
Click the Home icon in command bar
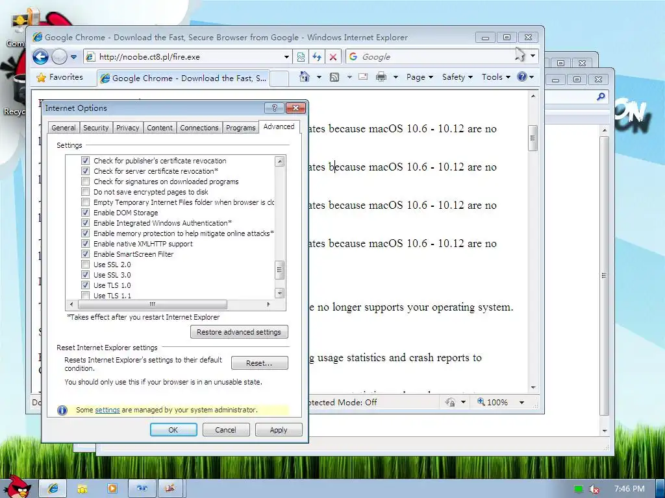pos(305,77)
